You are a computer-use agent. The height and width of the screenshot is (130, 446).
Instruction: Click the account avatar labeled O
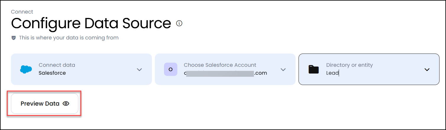171,69
